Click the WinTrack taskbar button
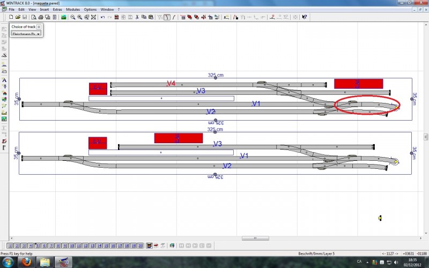Screen dimensions: 429x268 (x=63, y=262)
